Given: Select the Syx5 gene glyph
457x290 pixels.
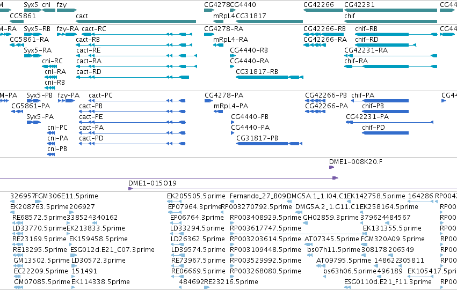Looking at the screenshot, I should (33, 10).
